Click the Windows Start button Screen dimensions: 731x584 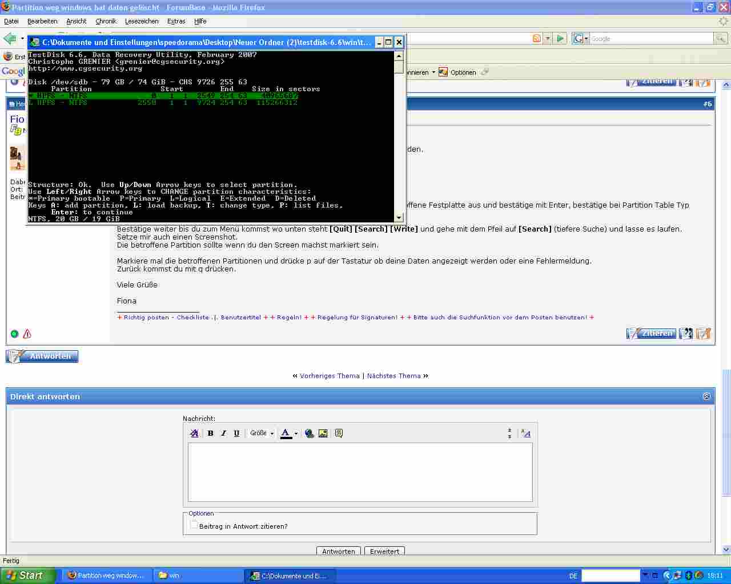coord(28,575)
